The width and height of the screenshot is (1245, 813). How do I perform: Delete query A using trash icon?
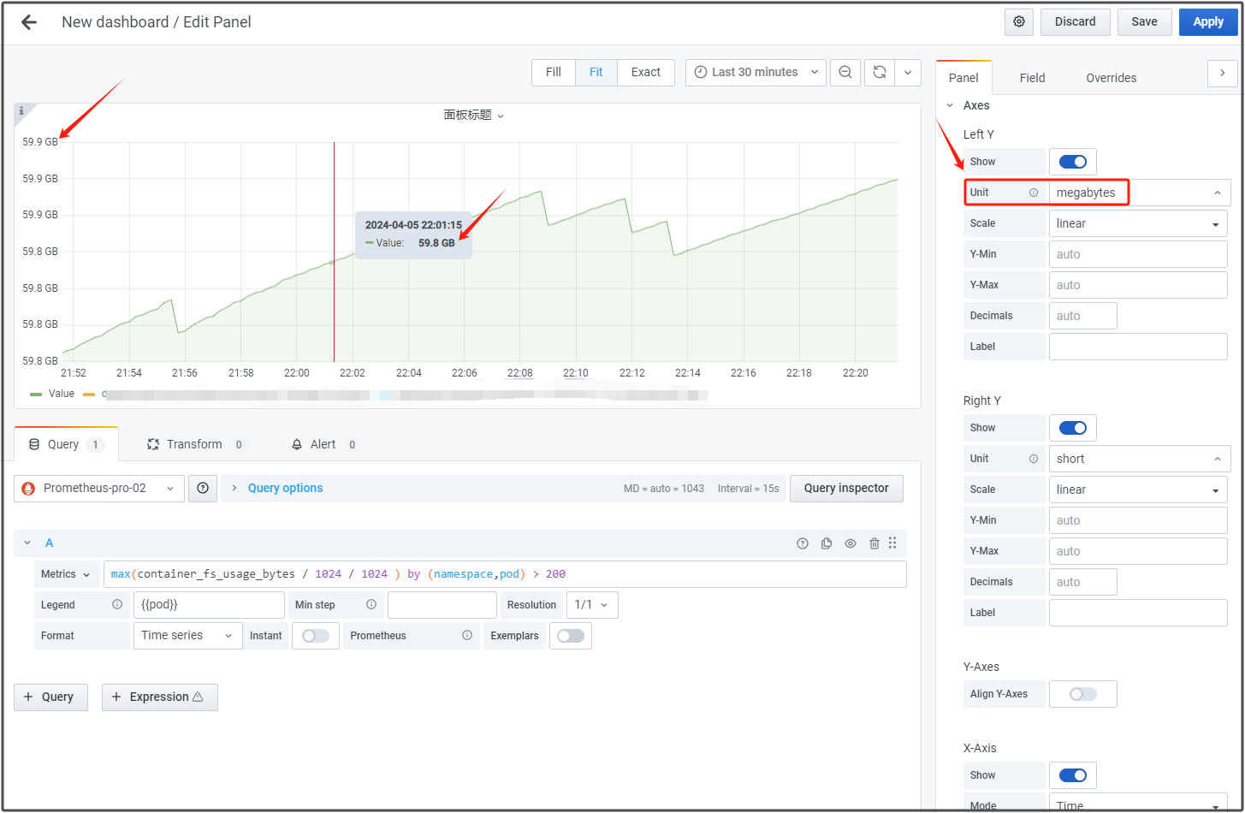(874, 543)
